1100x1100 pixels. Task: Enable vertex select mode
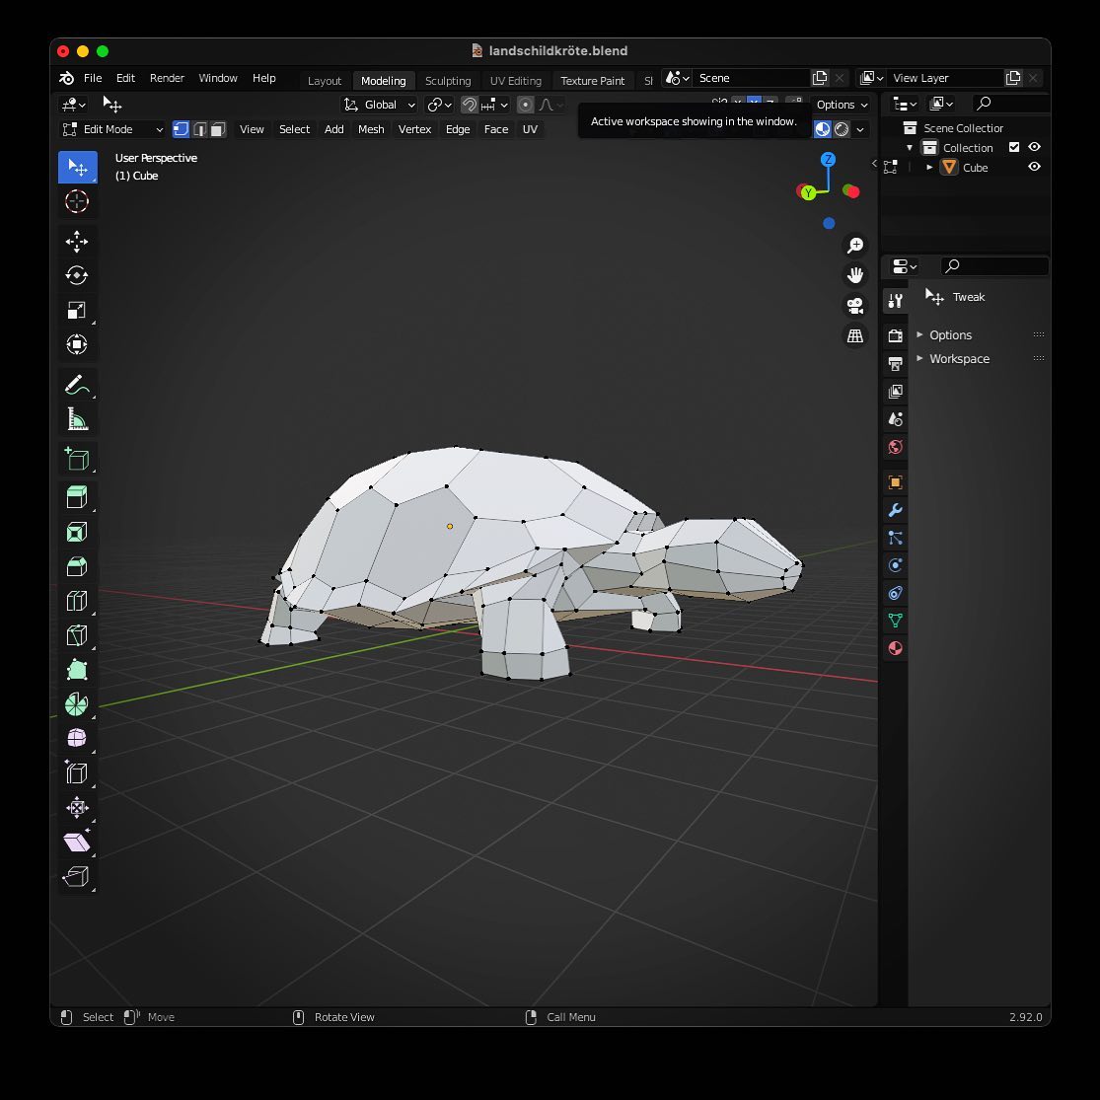coord(181,129)
